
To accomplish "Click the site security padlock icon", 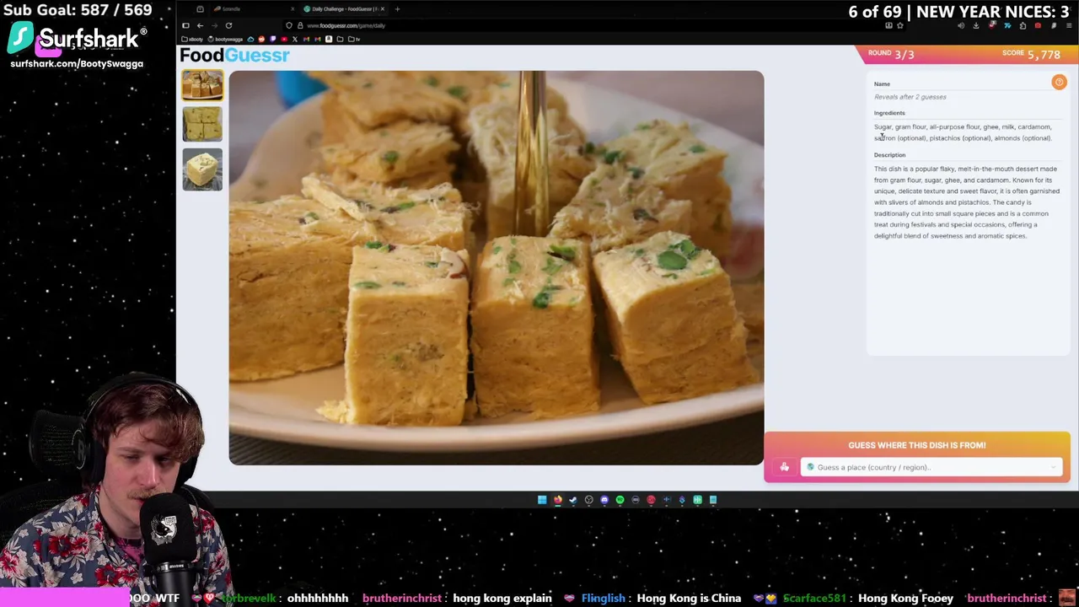I will coord(300,25).
